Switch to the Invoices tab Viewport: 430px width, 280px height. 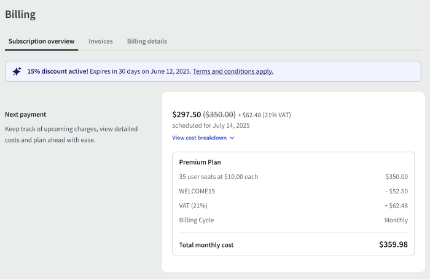(x=101, y=41)
